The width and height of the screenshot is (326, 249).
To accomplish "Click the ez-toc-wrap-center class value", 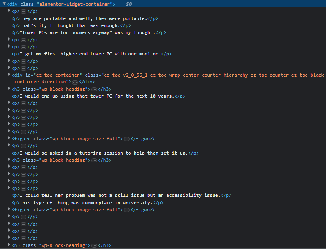I will [x=175, y=75].
